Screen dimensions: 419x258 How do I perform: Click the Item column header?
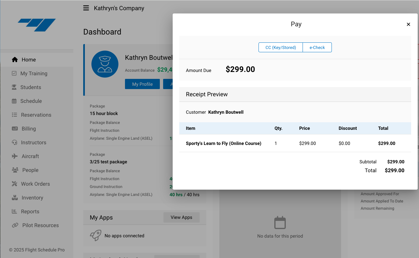point(190,128)
